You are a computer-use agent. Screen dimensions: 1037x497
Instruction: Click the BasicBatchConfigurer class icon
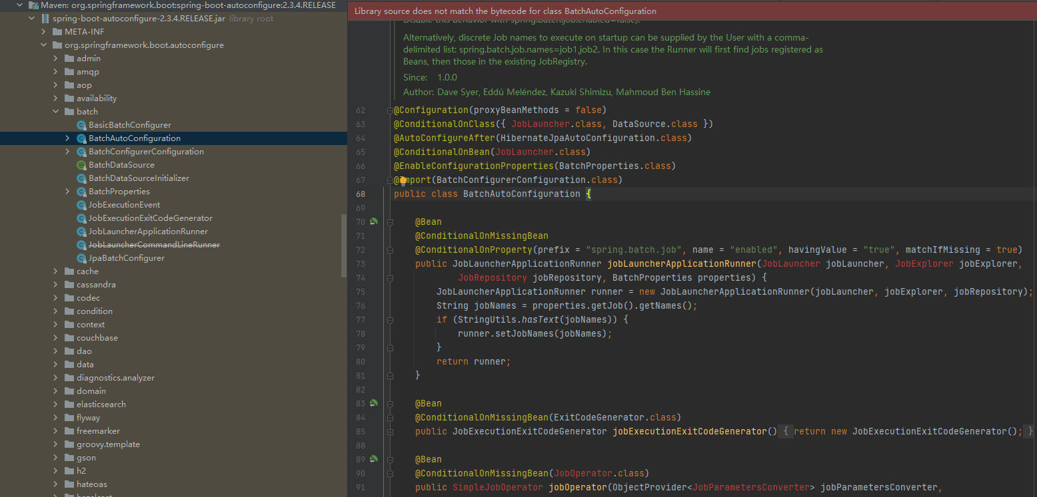coord(82,125)
